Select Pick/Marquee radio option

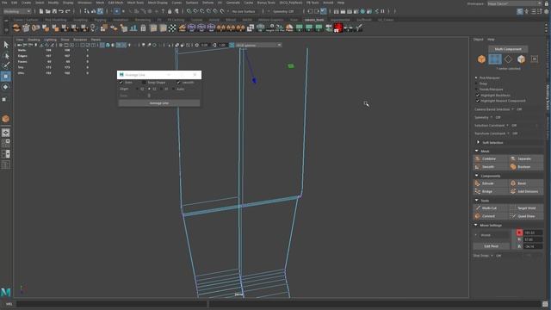[476, 77]
